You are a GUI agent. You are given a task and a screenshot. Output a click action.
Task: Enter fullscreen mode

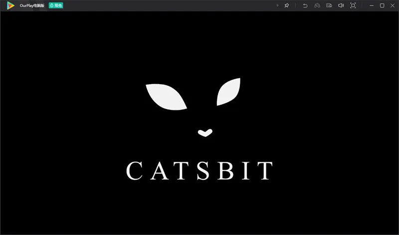[x=353, y=5]
